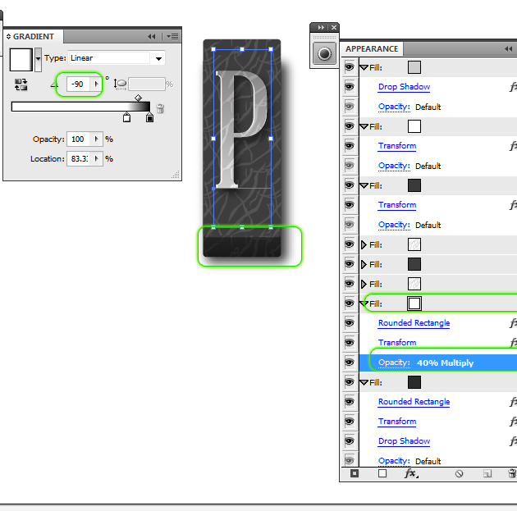Toggle the eye of the last Opacity Default row

pos(350,461)
